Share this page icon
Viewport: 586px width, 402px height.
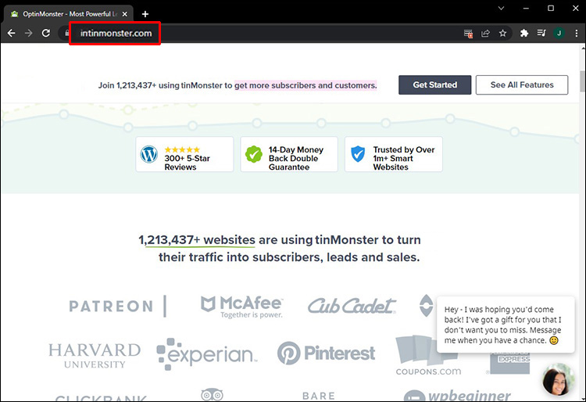[485, 34]
